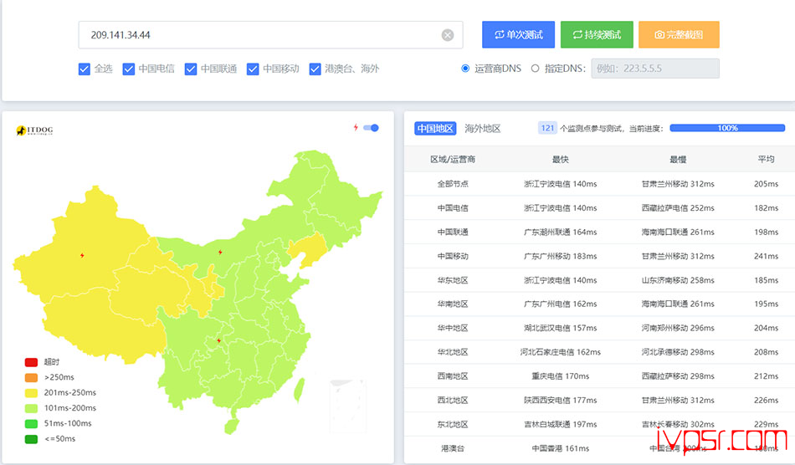Click the dark green <=50ms swatch
Viewport: 795px width, 465px height.
point(32,439)
